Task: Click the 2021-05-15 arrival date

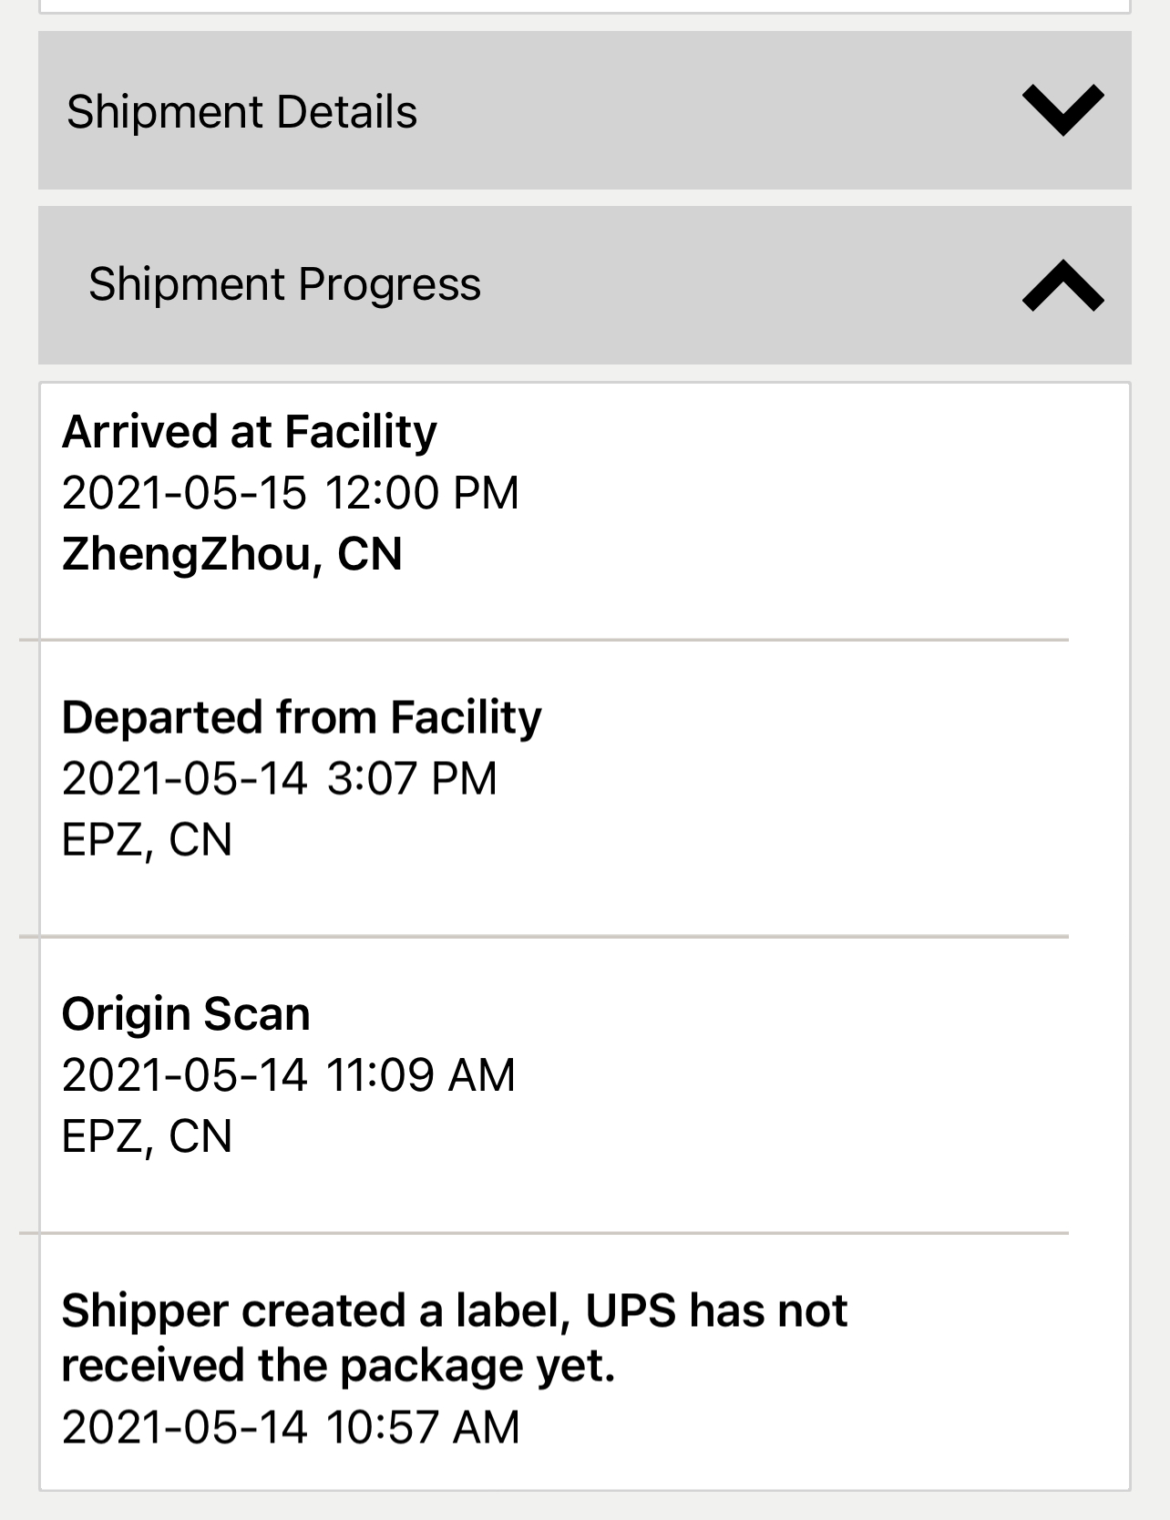Action: [x=184, y=493]
